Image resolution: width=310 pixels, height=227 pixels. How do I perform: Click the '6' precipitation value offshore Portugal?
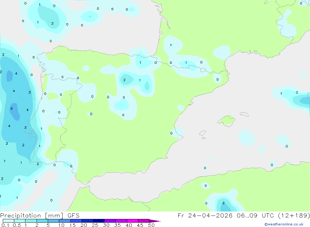click(12, 108)
